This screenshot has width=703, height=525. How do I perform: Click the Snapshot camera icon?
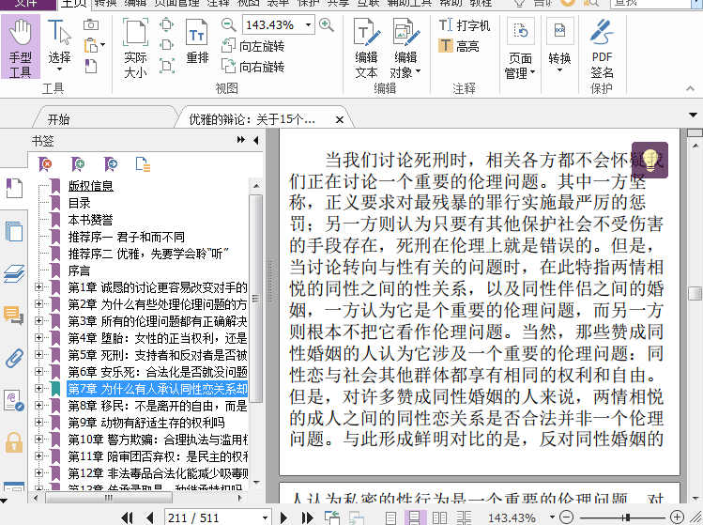pyautogui.click(x=91, y=24)
